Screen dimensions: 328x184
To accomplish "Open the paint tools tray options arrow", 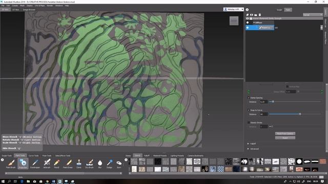I will tap(2, 160).
